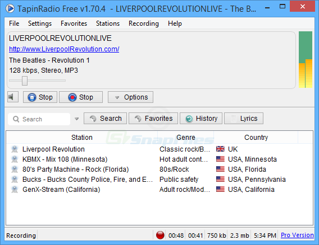Click the 128 kbps, Stereo, MP3 info text
This screenshot has height=245, width=319.
[44, 70]
